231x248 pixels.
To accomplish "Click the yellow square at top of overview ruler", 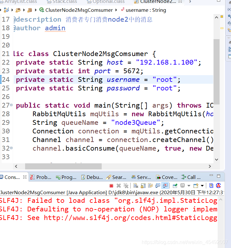I will pyautogui.click(x=222, y=17).
